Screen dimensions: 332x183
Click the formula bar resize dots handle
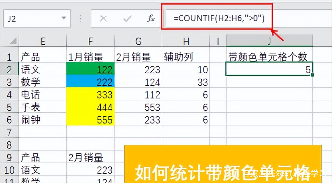[81, 18]
